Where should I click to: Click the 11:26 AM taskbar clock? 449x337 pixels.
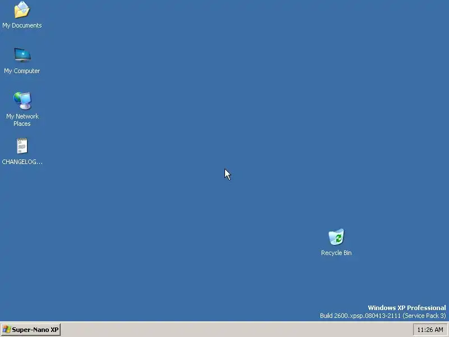point(430,330)
